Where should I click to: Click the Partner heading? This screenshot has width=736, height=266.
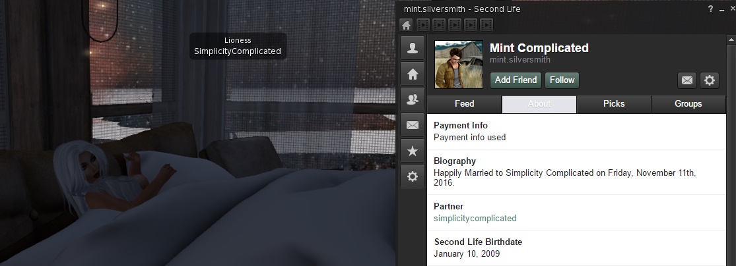[x=448, y=207]
